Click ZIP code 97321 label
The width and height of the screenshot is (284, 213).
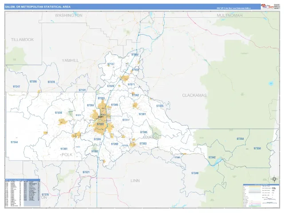click(x=86, y=172)
